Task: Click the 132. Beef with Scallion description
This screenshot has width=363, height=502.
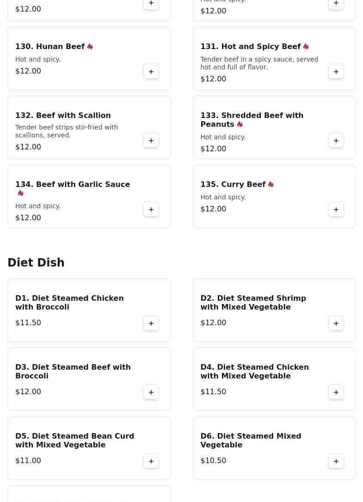Action: click(x=67, y=131)
